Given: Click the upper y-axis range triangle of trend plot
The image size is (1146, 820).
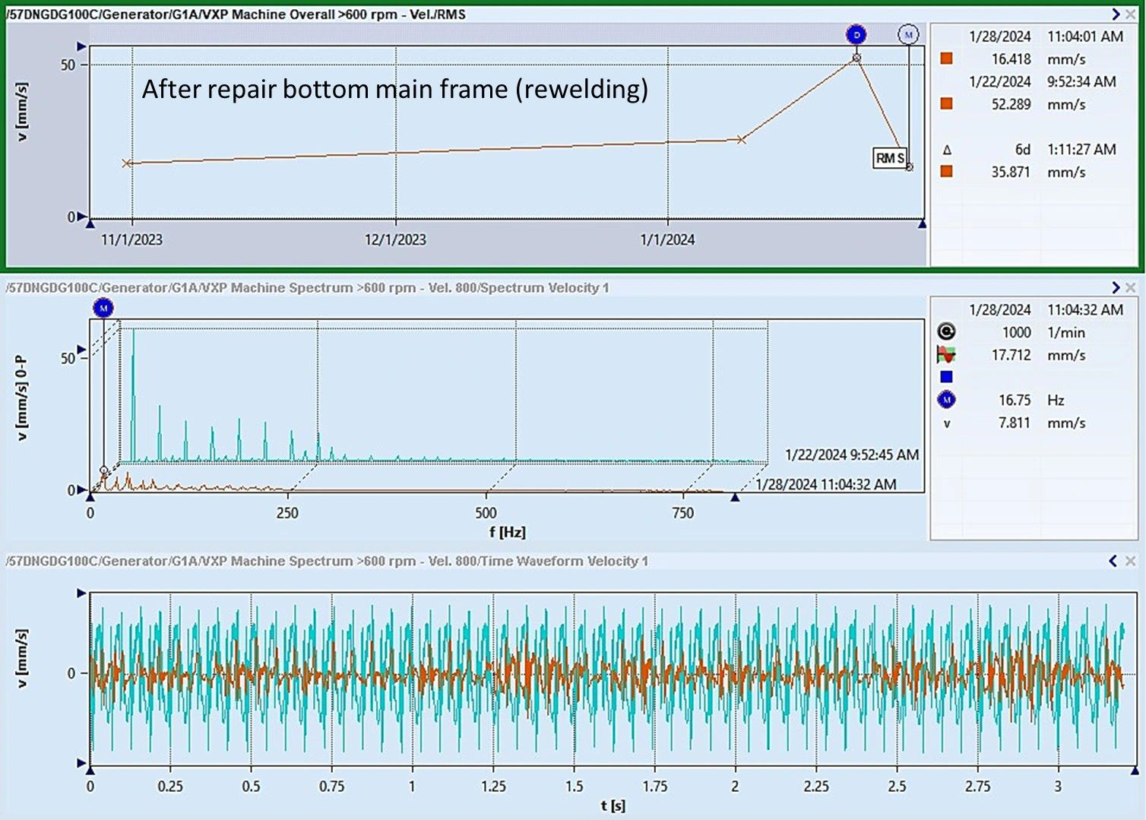Looking at the screenshot, I should pyautogui.click(x=82, y=46).
